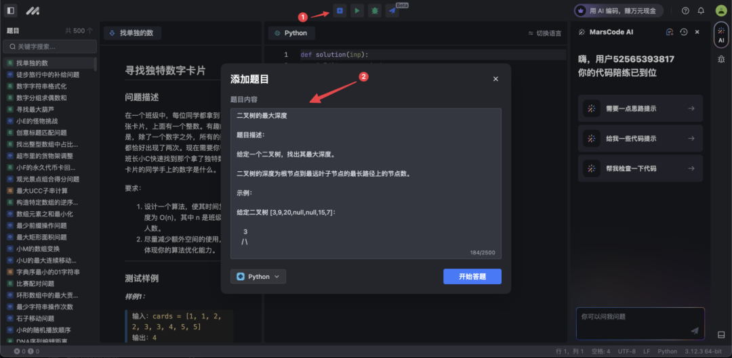Click the 找单独的数 tab download icon
Screen dimensions: 732x358
coord(112,33)
